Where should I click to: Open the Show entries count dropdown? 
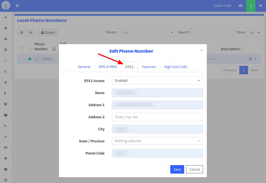254,32
